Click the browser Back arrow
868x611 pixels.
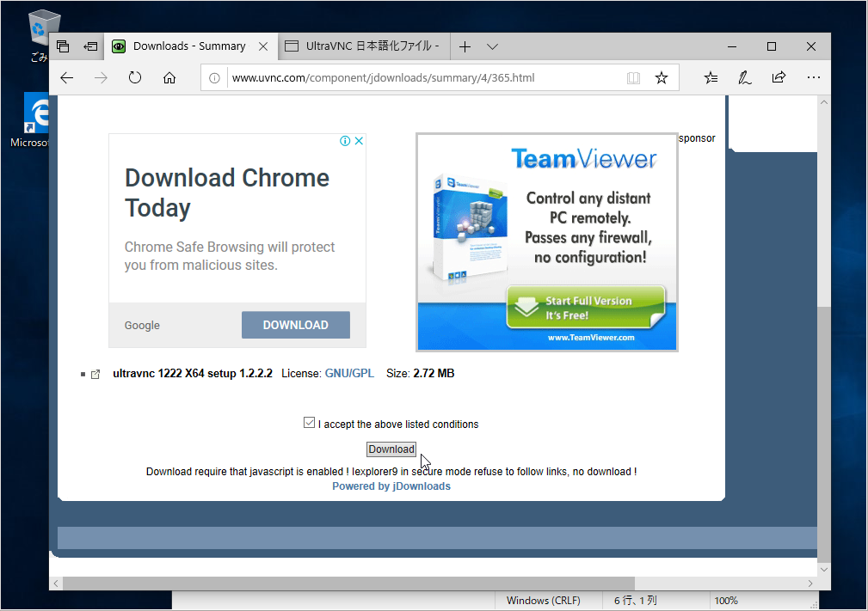click(x=67, y=77)
